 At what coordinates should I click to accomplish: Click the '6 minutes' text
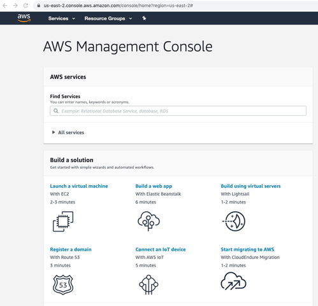click(x=146, y=202)
